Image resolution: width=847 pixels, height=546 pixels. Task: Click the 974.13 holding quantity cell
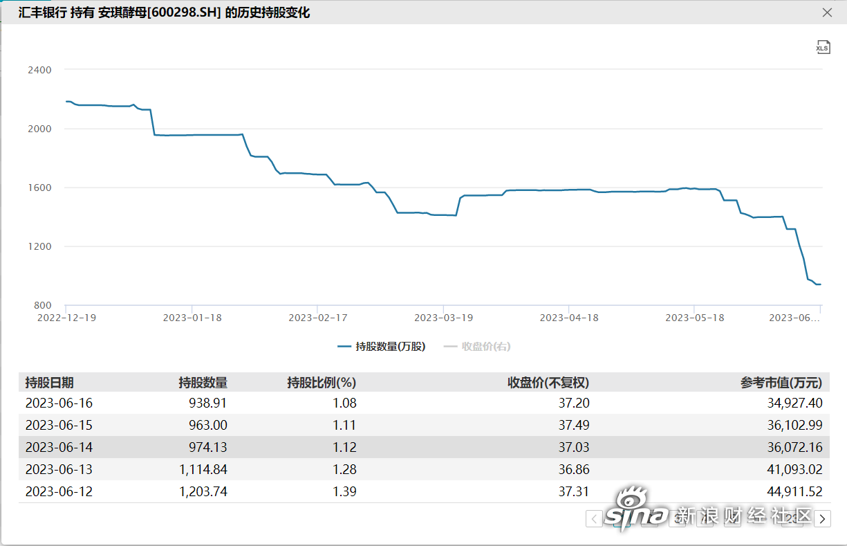click(207, 447)
